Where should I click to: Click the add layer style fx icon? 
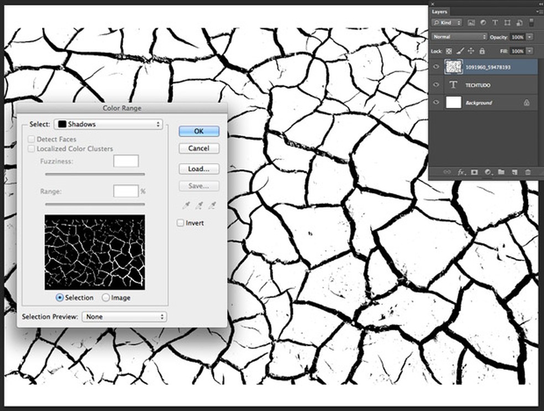(x=460, y=173)
